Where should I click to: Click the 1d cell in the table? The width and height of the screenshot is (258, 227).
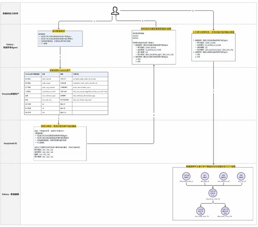pos(50,104)
